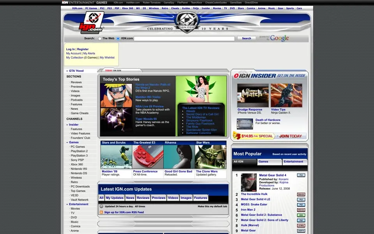Click the IGN.com 10 years shield emblem

[187, 22]
